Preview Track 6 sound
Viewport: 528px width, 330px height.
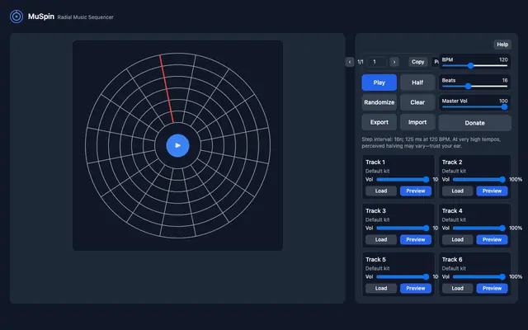[x=492, y=288]
